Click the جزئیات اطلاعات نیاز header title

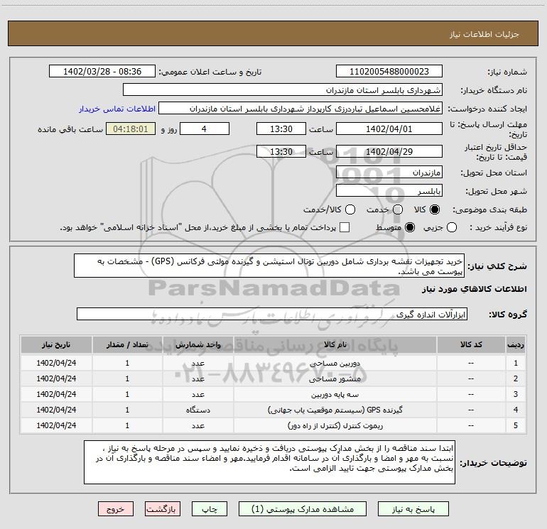click(x=484, y=34)
